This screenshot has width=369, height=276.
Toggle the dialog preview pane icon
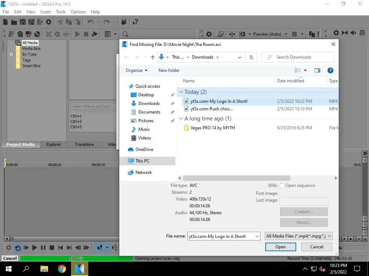click(317, 70)
